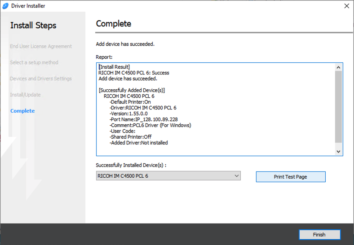Click '-Comment:PCL6 Driver (For Windows)' line

click(x=150, y=125)
